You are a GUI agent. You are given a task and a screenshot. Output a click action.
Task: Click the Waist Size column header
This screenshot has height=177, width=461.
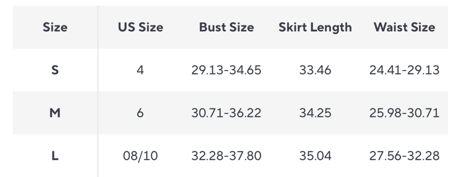[404, 27]
